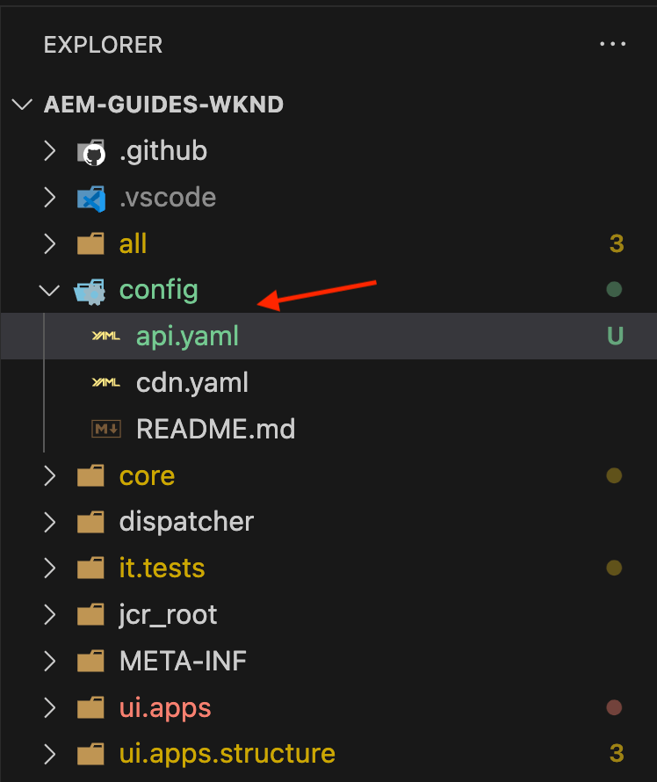Open the README.md file

[216, 429]
